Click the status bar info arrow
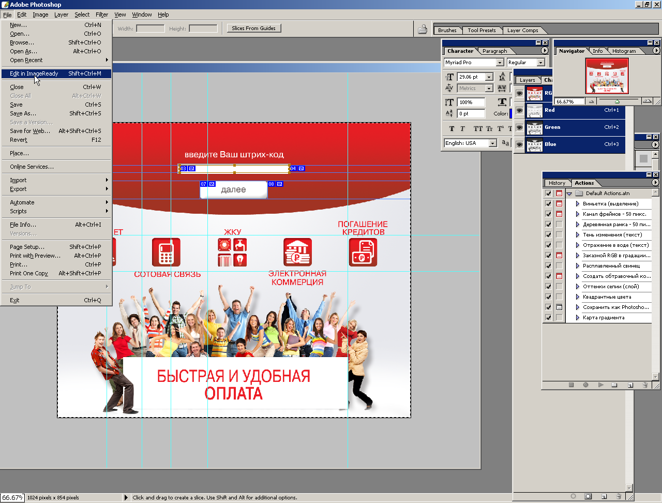Viewport: 662px width, 503px height. coord(126,497)
